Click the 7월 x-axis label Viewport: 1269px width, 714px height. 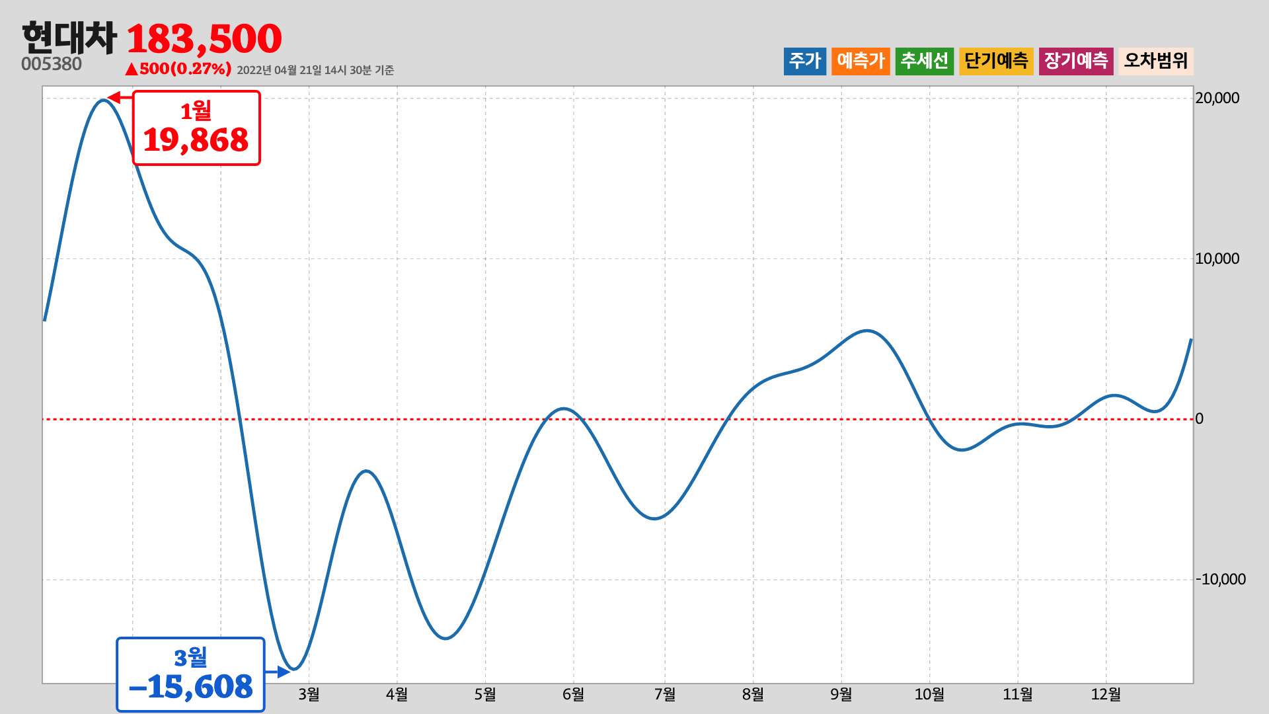pos(665,694)
